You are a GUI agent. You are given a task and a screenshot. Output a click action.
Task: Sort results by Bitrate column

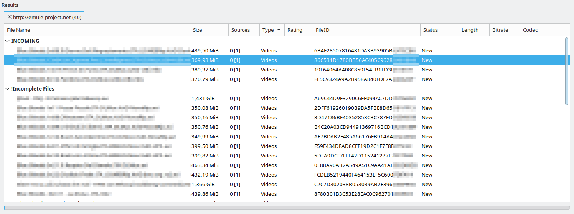point(505,30)
